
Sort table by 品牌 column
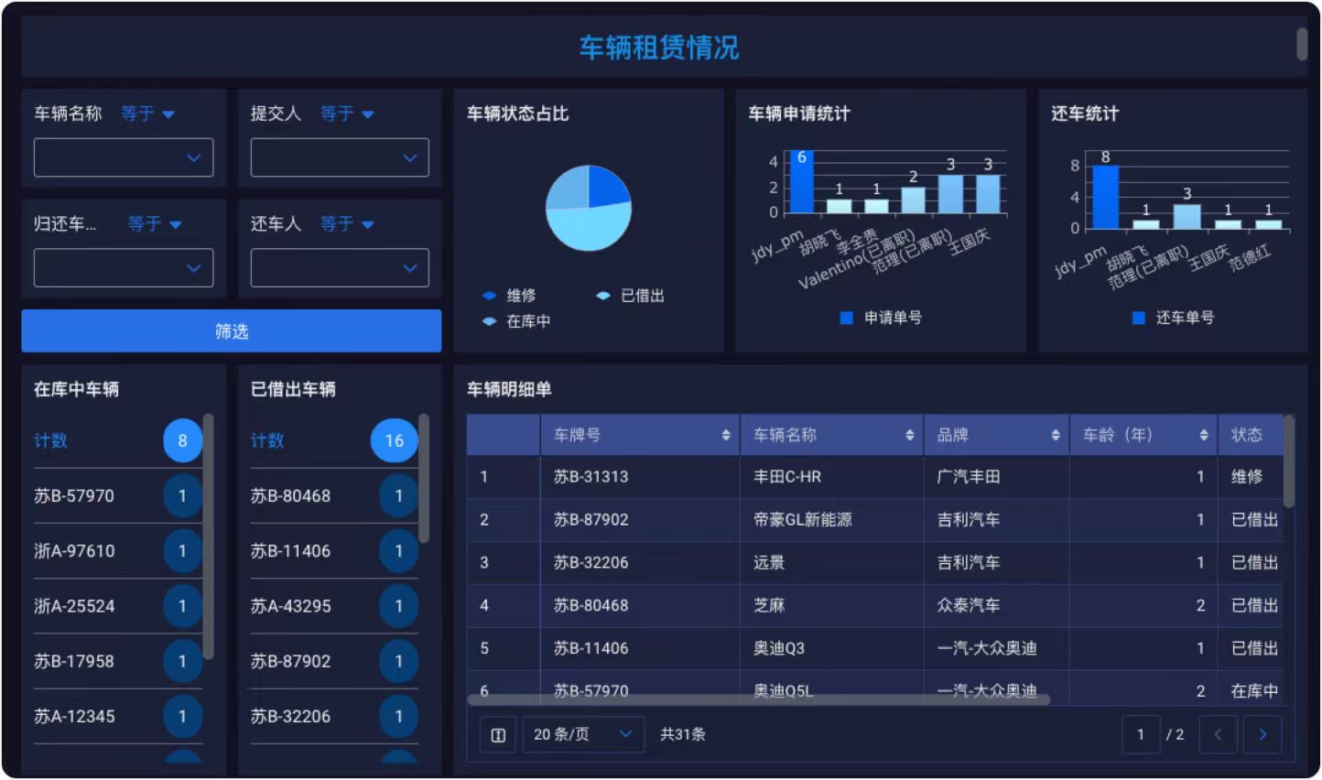[x=1056, y=435]
